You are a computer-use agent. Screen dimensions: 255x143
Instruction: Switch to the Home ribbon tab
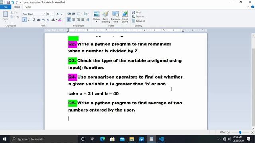pyautogui.click(x=17, y=7)
